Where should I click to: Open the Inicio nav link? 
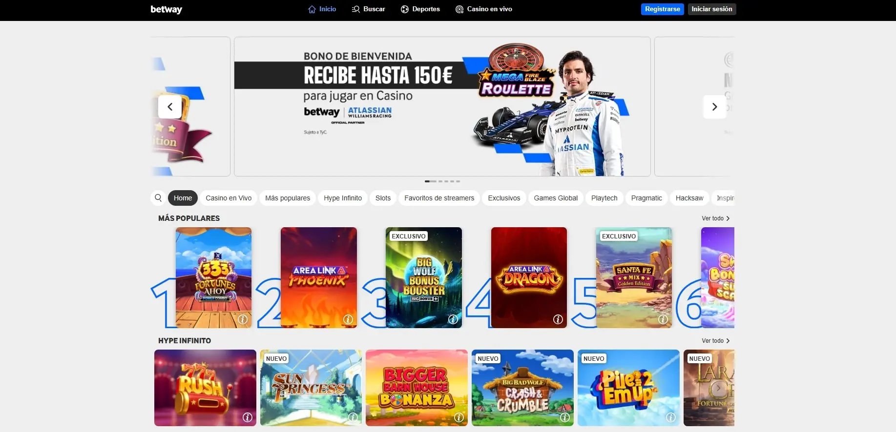click(322, 9)
